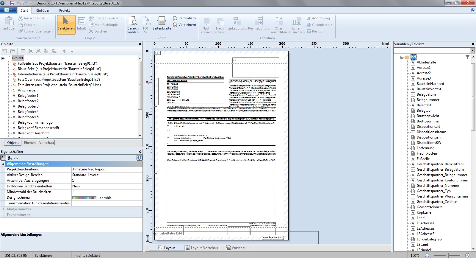Screen dimensions: 476x258
Task: Switch to Layout-Vorschau view tab
Action: (x=201, y=248)
